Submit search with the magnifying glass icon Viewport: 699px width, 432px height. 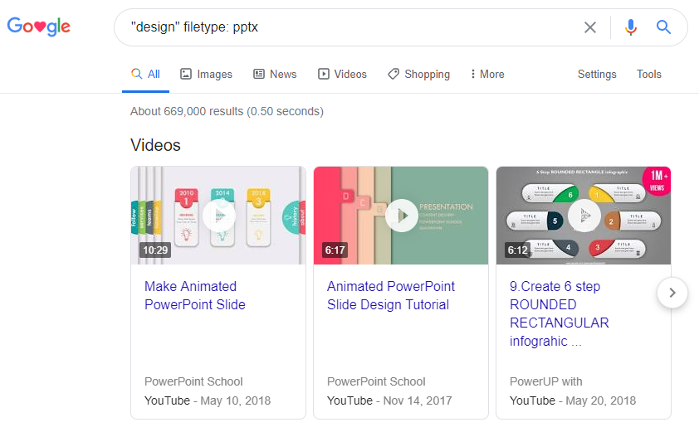click(663, 27)
